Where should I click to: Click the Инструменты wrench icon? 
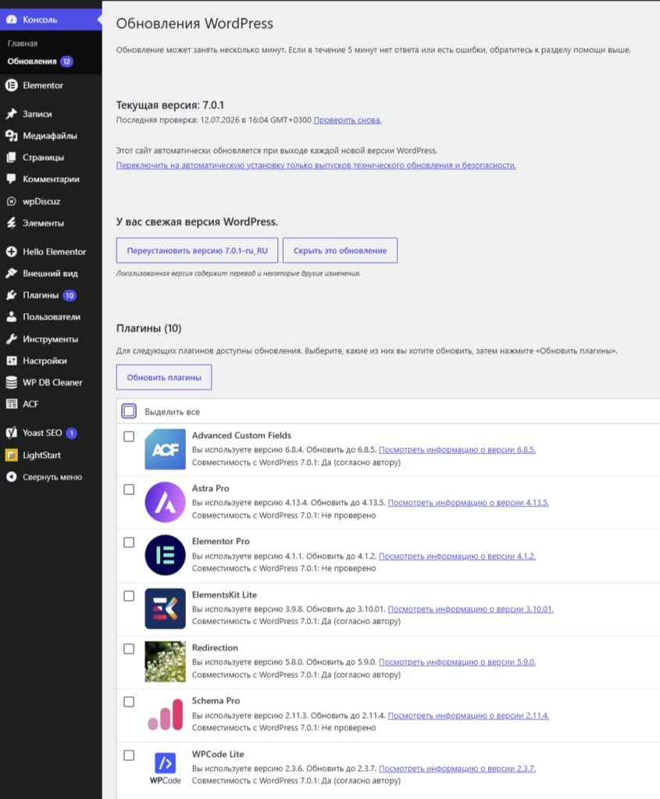(11, 339)
